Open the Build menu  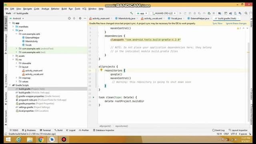point(64,9)
